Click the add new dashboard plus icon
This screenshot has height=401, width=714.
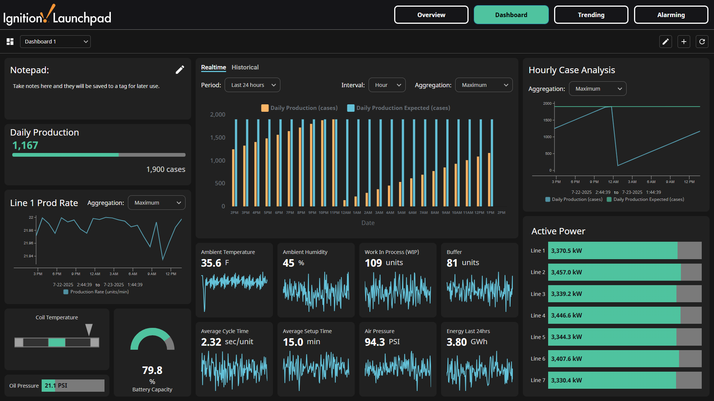tap(684, 42)
